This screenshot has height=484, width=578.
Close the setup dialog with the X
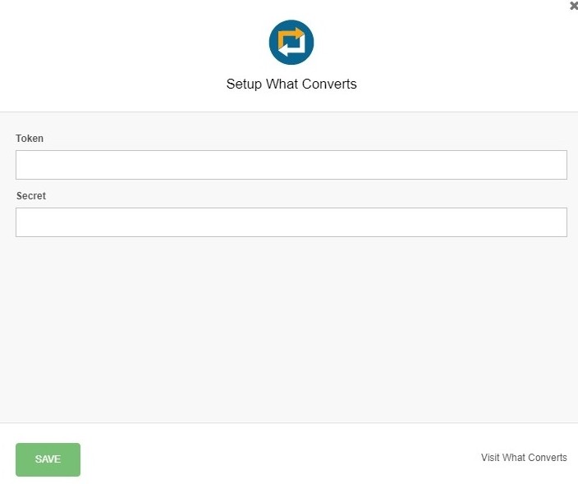point(574,6)
